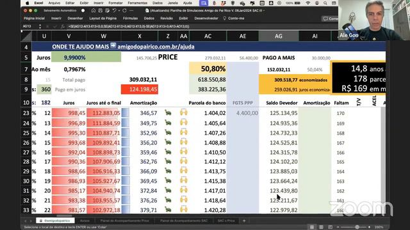Switch to Page Layout view icon
Viewport: 410px width, 230px height.
[x=321, y=227]
